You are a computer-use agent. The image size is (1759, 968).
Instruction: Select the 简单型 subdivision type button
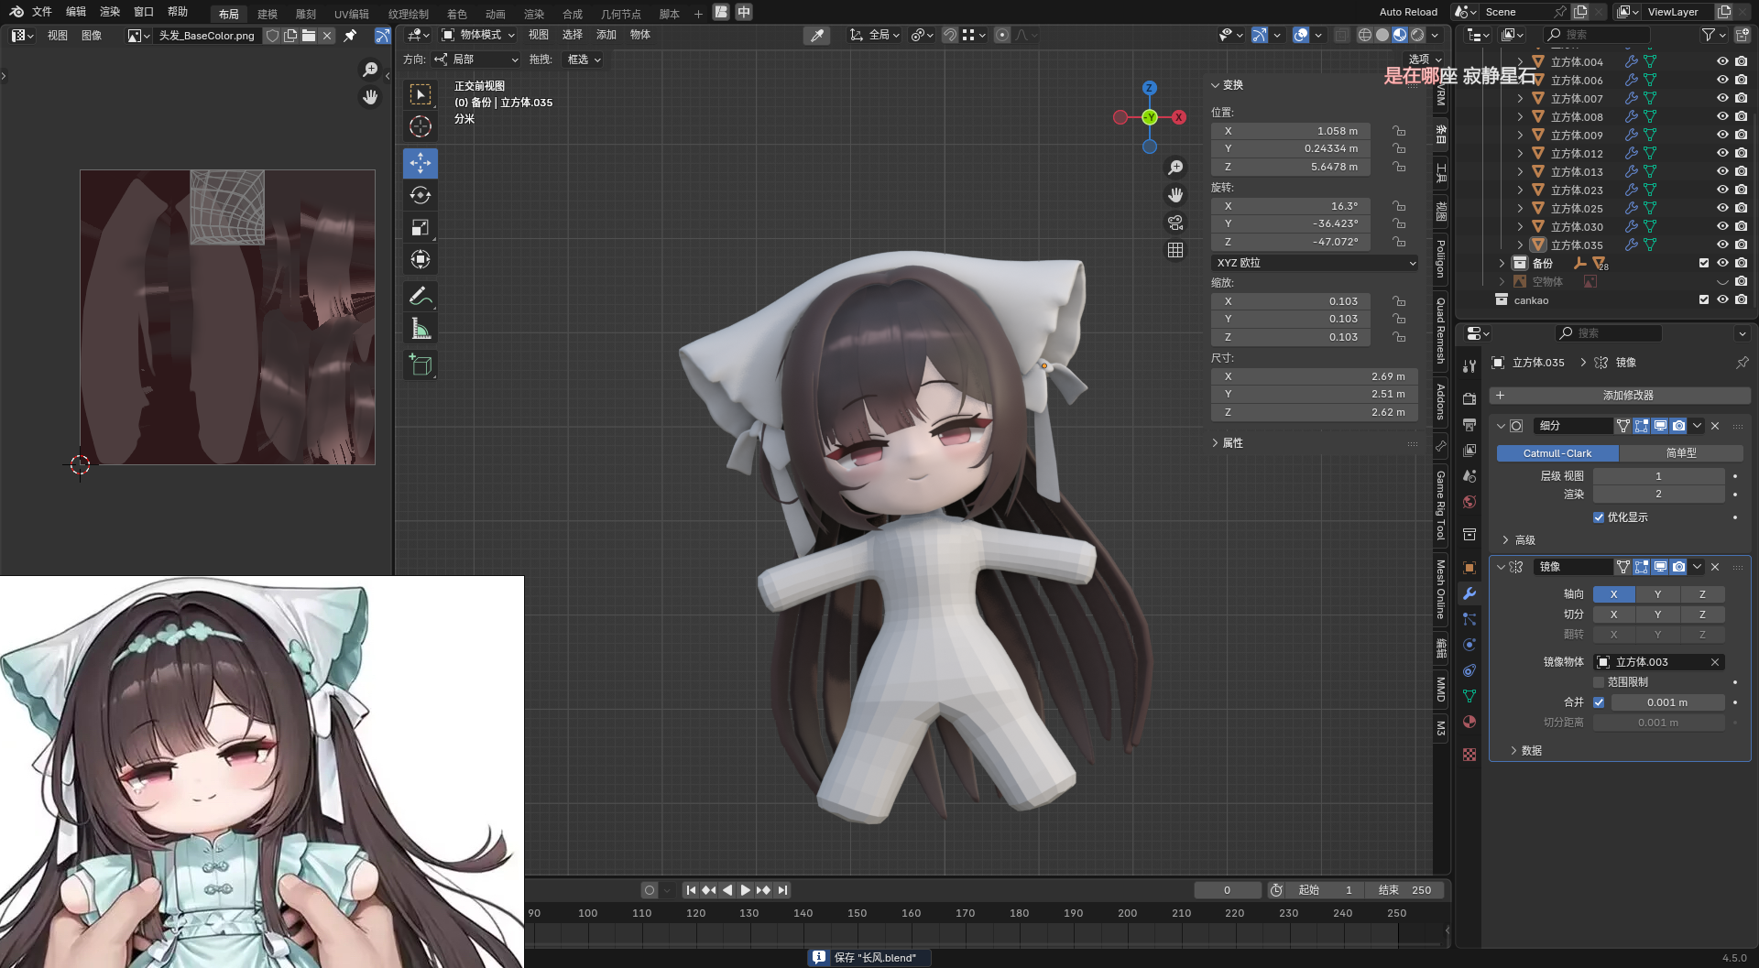coord(1680,453)
